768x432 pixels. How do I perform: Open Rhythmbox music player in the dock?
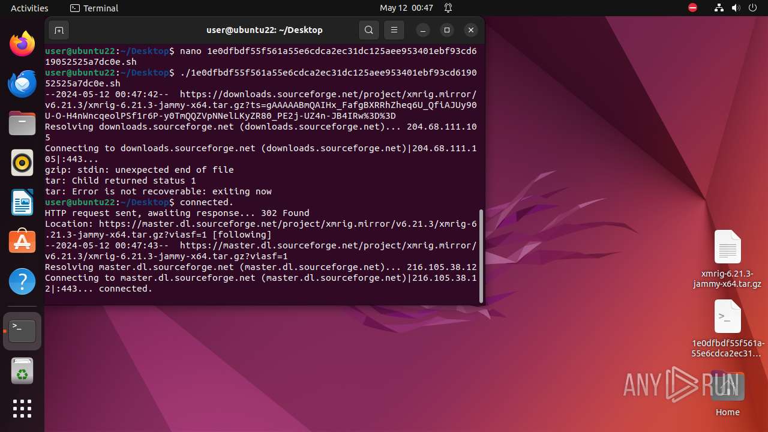click(x=22, y=163)
